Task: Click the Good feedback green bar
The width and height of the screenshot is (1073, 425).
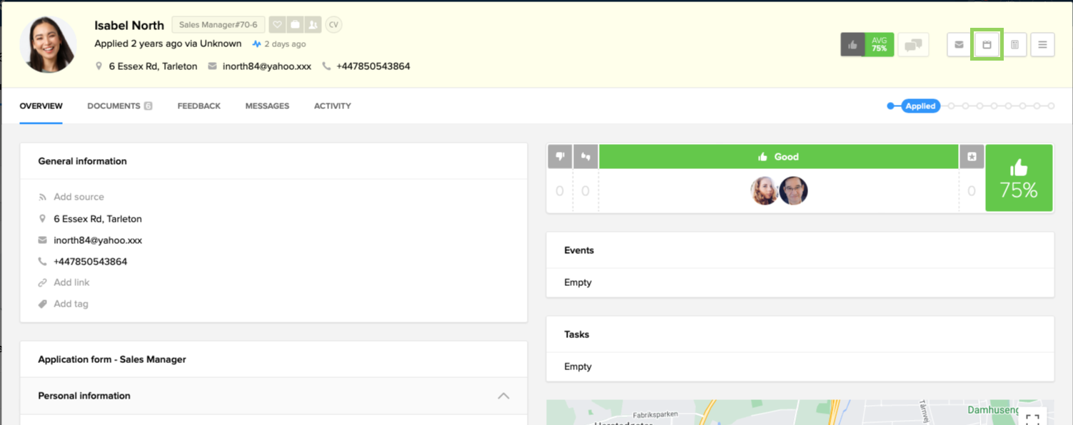Action: tap(779, 157)
